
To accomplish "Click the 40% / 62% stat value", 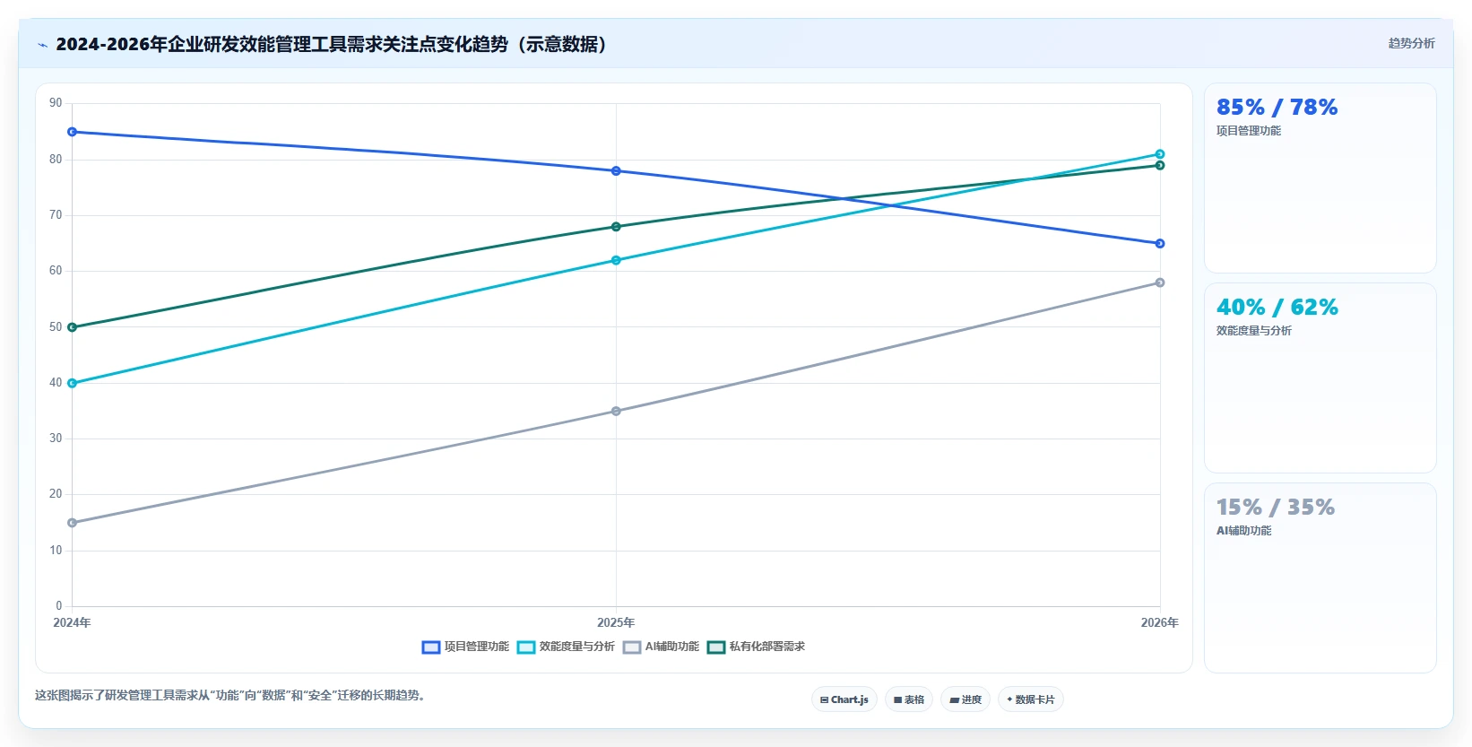I will pos(1277,308).
